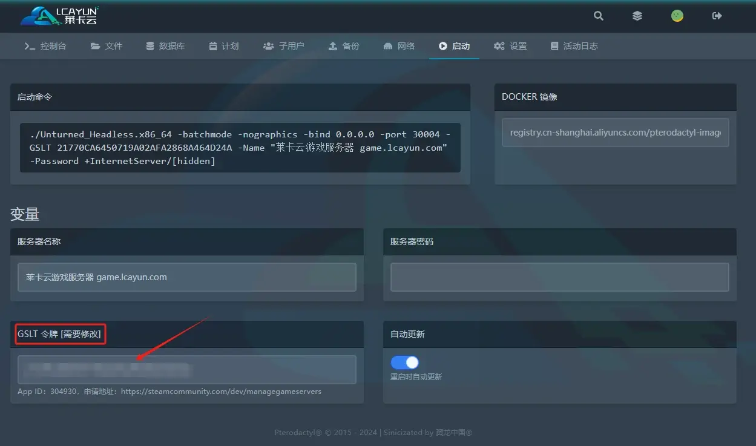The image size is (756, 446).
Task: Click the App ID 304930 hint text
Action: tap(169, 392)
